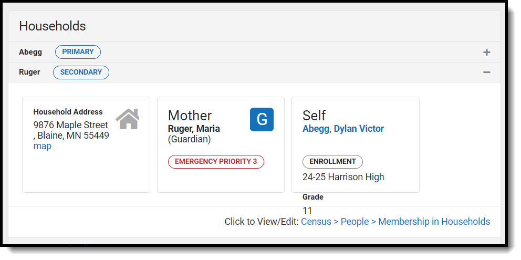
Task: Select the Ruger household row header
Action: pyautogui.click(x=29, y=72)
